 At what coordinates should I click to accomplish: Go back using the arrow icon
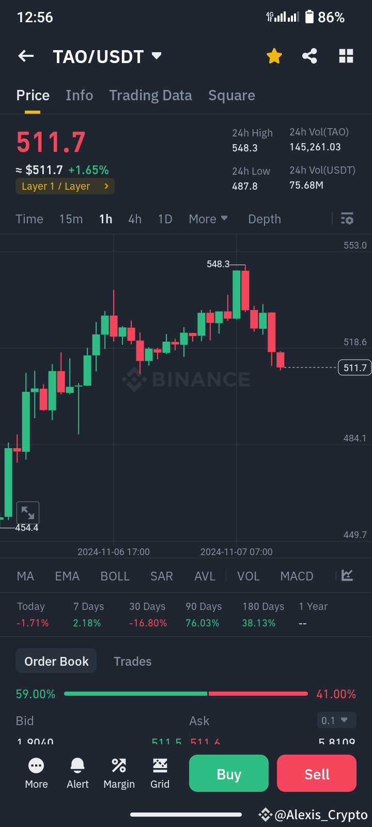point(26,56)
